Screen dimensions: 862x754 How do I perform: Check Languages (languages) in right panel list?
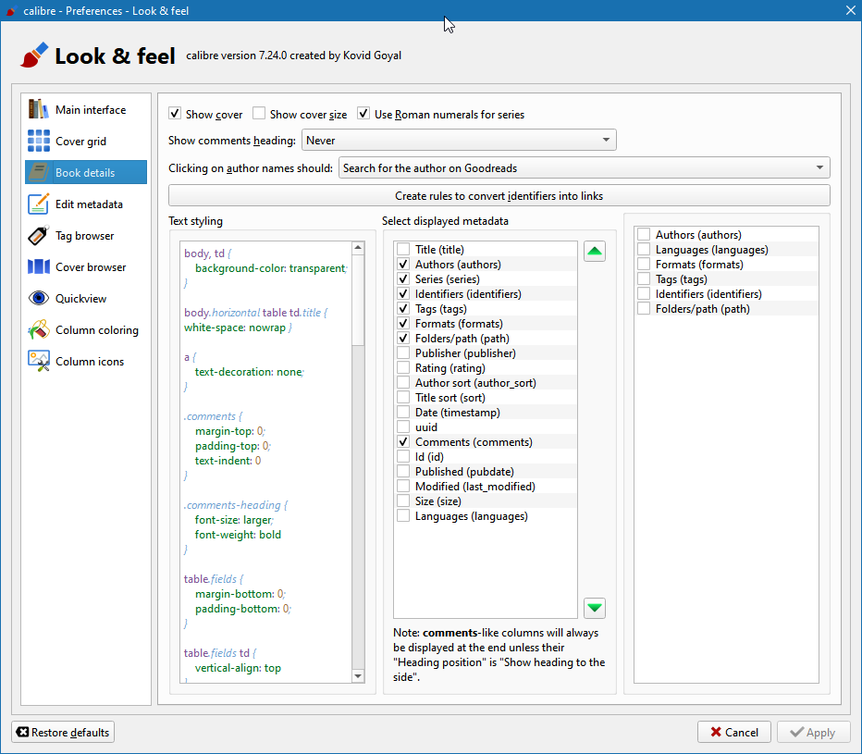[644, 249]
